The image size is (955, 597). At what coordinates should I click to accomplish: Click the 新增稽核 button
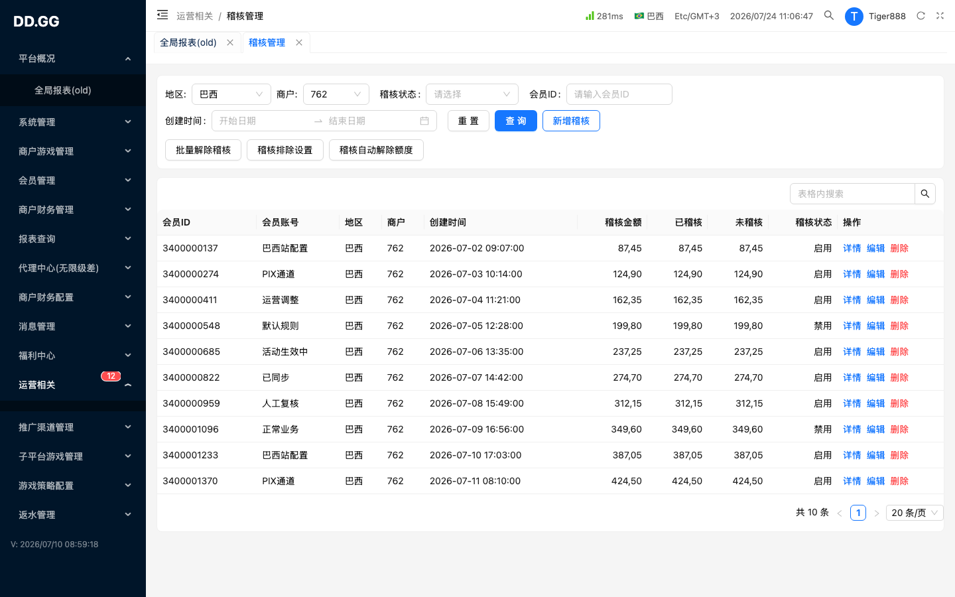pos(571,121)
